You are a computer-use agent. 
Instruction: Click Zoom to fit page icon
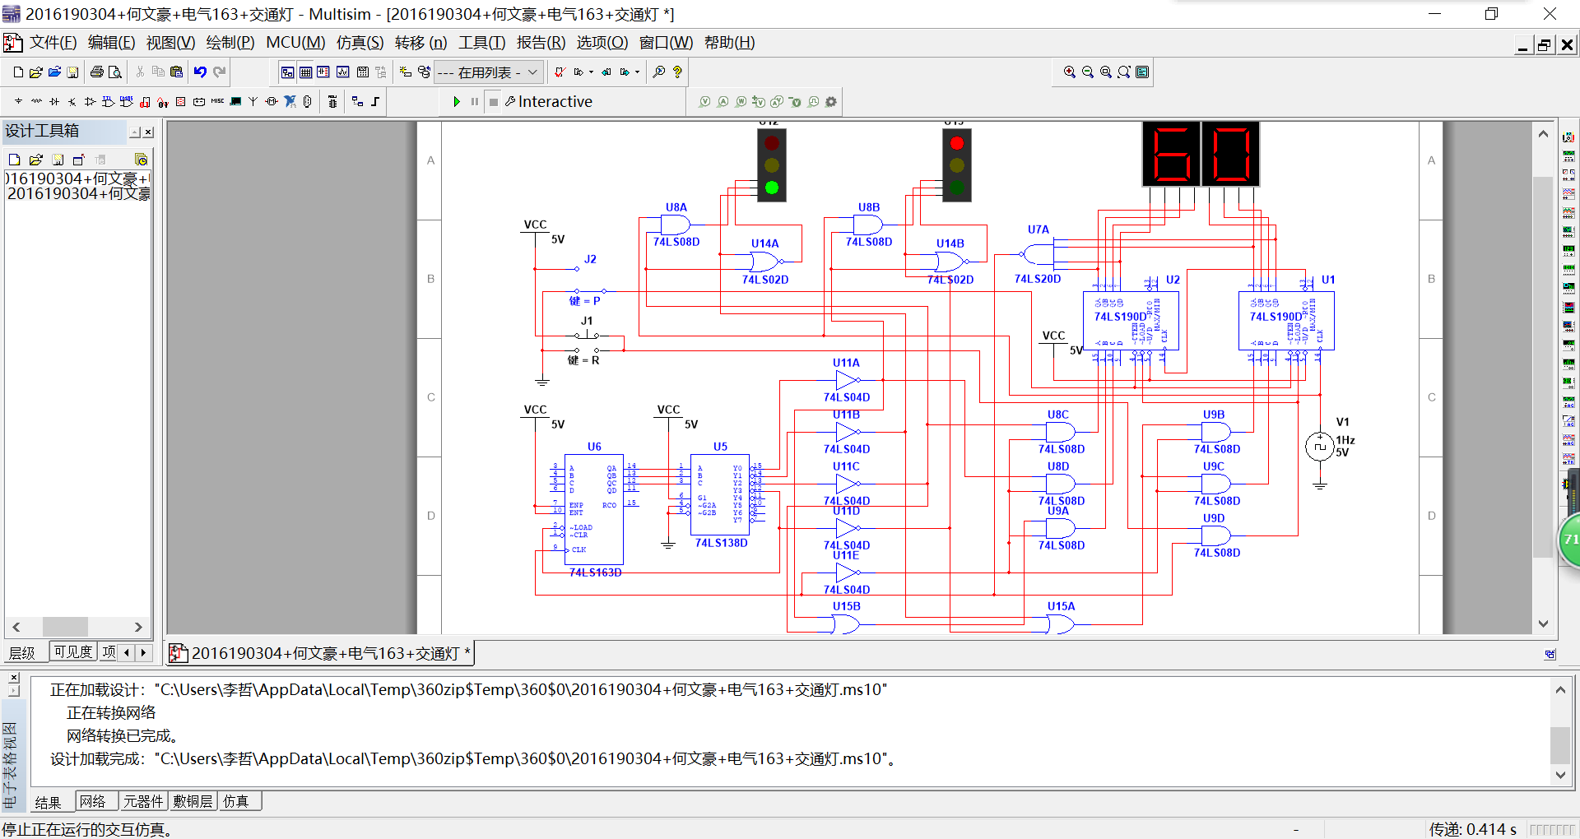pos(1124,72)
